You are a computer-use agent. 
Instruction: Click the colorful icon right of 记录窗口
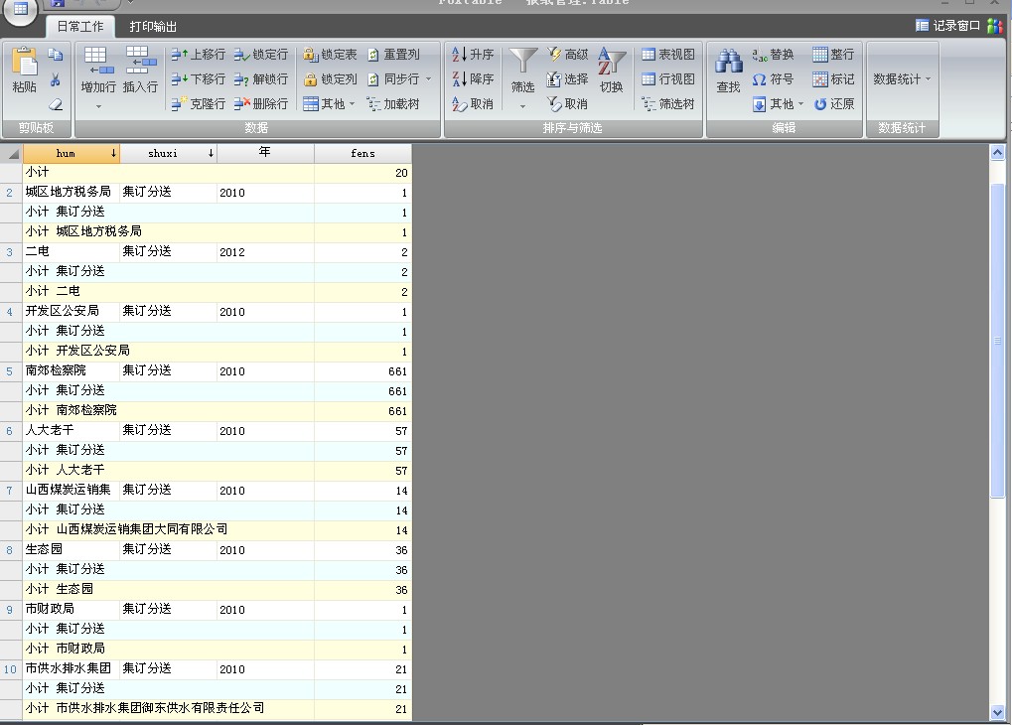click(994, 25)
